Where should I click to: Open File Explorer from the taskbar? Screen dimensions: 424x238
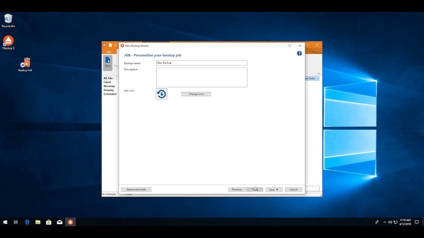click(x=38, y=222)
